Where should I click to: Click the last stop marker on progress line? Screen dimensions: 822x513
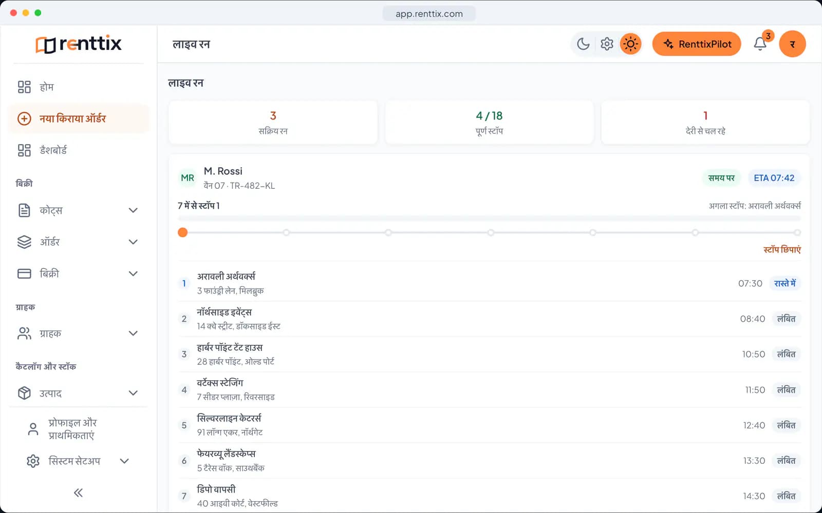click(x=797, y=232)
